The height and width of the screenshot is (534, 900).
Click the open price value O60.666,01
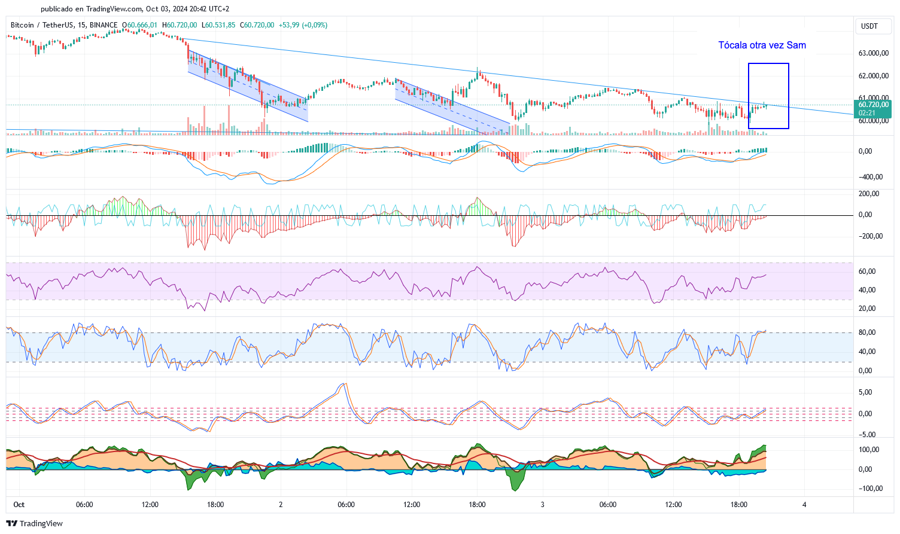tap(140, 25)
